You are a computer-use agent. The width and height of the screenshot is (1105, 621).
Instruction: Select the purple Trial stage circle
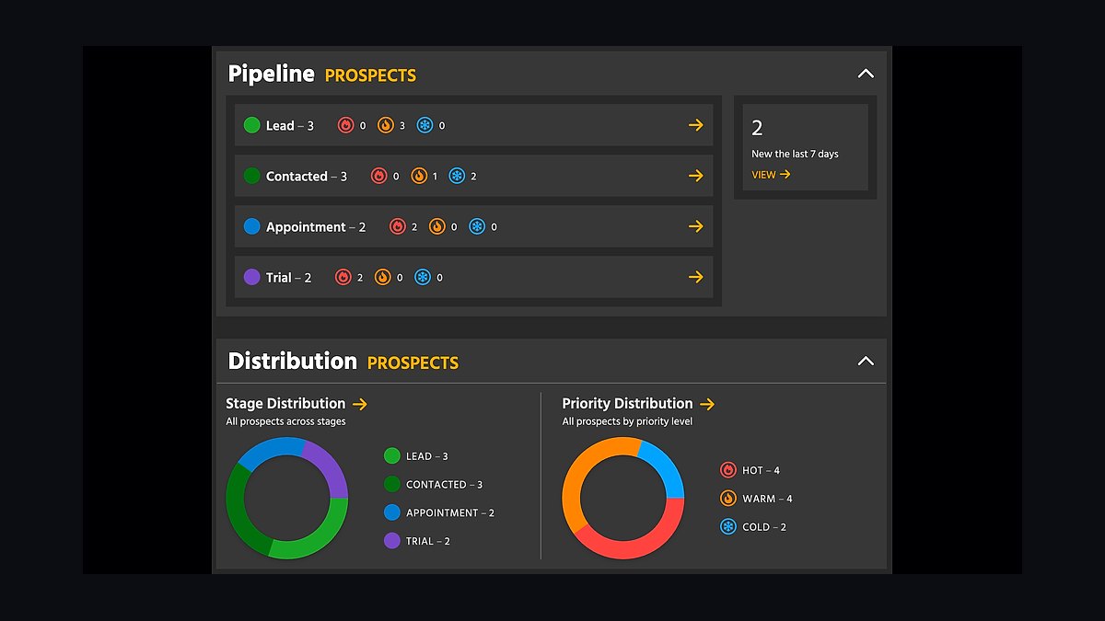tap(251, 277)
